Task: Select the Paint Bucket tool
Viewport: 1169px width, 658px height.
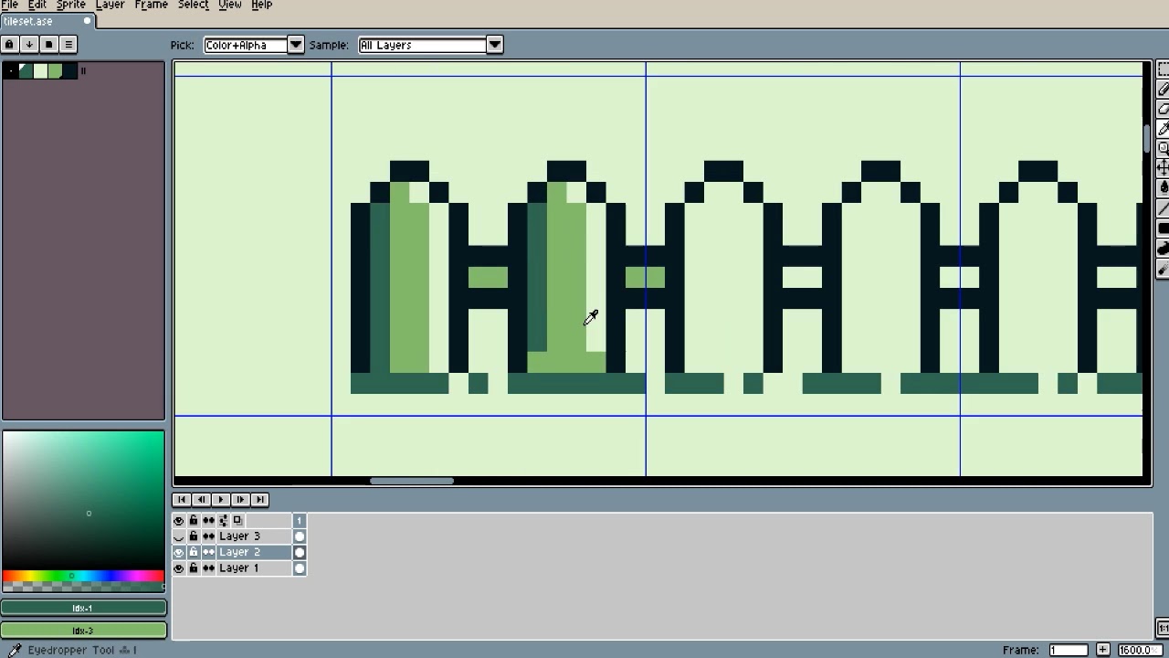Action: coord(1163,188)
